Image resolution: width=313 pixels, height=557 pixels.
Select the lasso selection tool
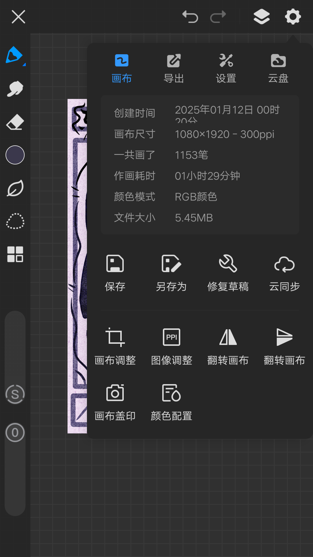(x=15, y=221)
